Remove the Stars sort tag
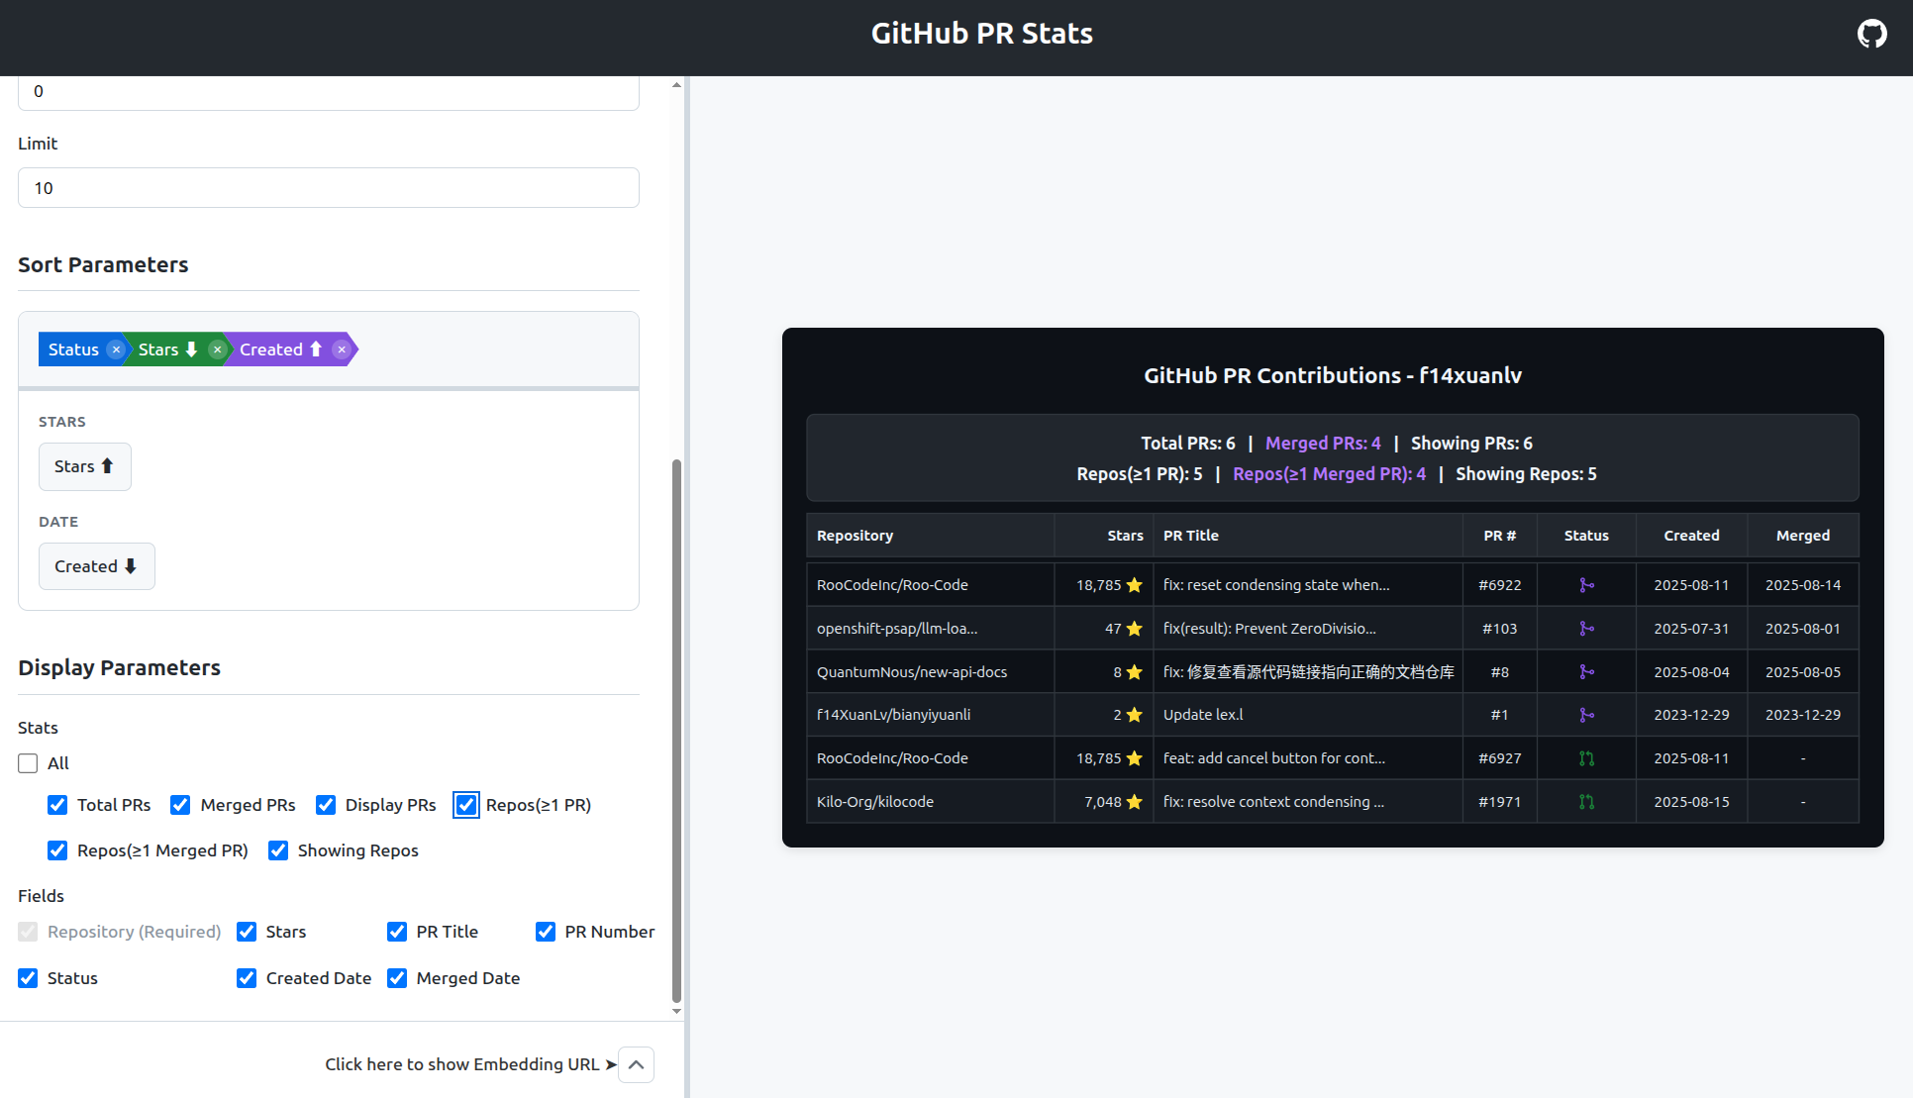1913x1098 pixels. 217,349
